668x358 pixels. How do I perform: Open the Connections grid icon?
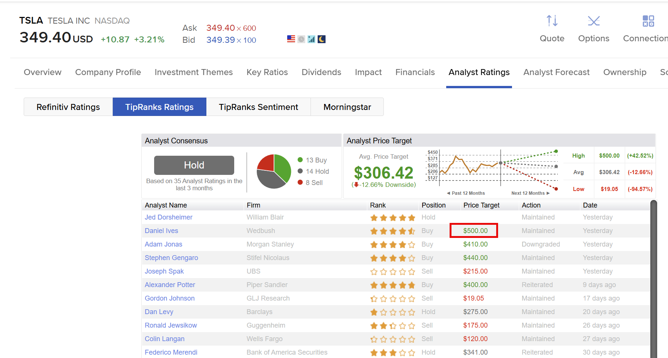[648, 21]
